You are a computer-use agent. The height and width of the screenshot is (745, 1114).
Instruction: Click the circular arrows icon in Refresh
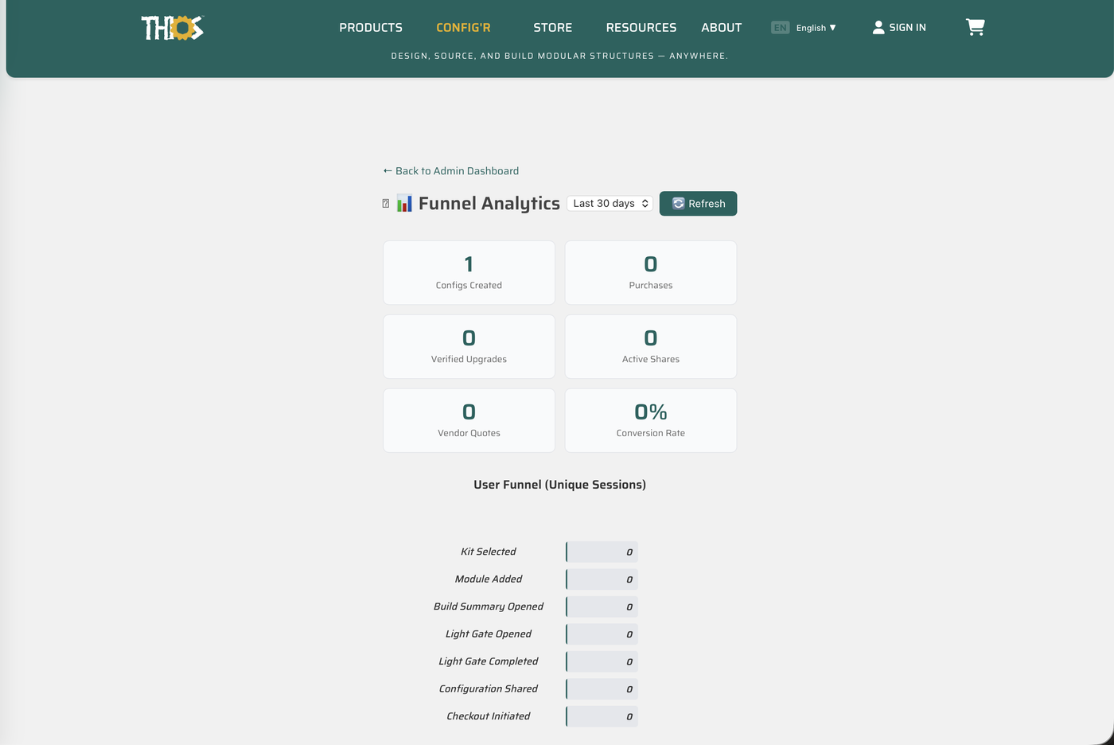coord(679,204)
